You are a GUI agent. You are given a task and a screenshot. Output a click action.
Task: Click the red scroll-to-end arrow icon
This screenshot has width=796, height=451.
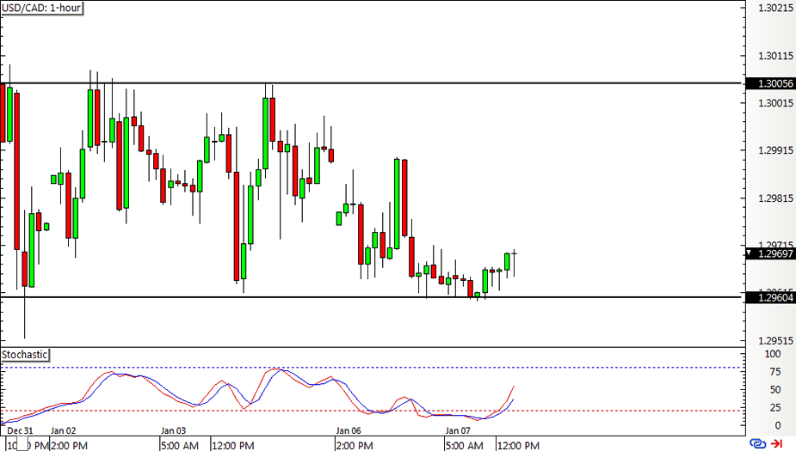[x=777, y=444]
